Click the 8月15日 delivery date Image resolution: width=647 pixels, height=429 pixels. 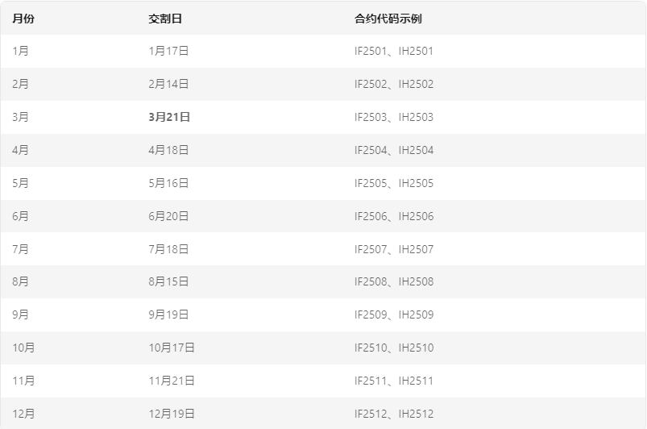tap(168, 281)
